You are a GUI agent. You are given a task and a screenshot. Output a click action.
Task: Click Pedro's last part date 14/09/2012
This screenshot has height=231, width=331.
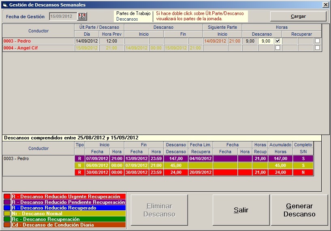pyautogui.click(x=87, y=41)
